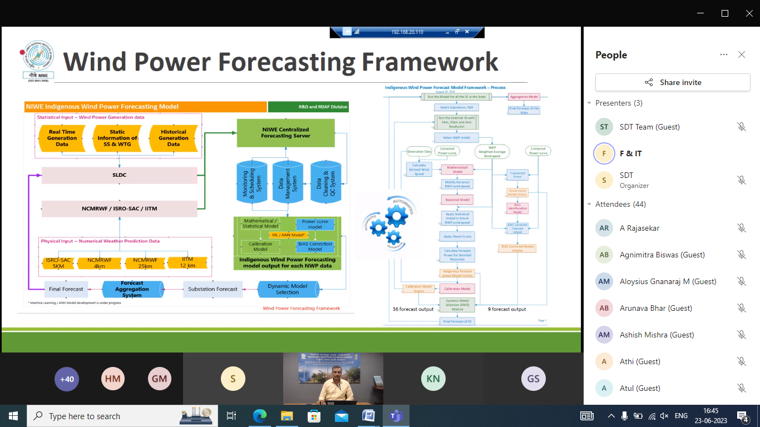Restore down the remote session window
The width and height of the screenshot is (760, 427).
(x=457, y=32)
